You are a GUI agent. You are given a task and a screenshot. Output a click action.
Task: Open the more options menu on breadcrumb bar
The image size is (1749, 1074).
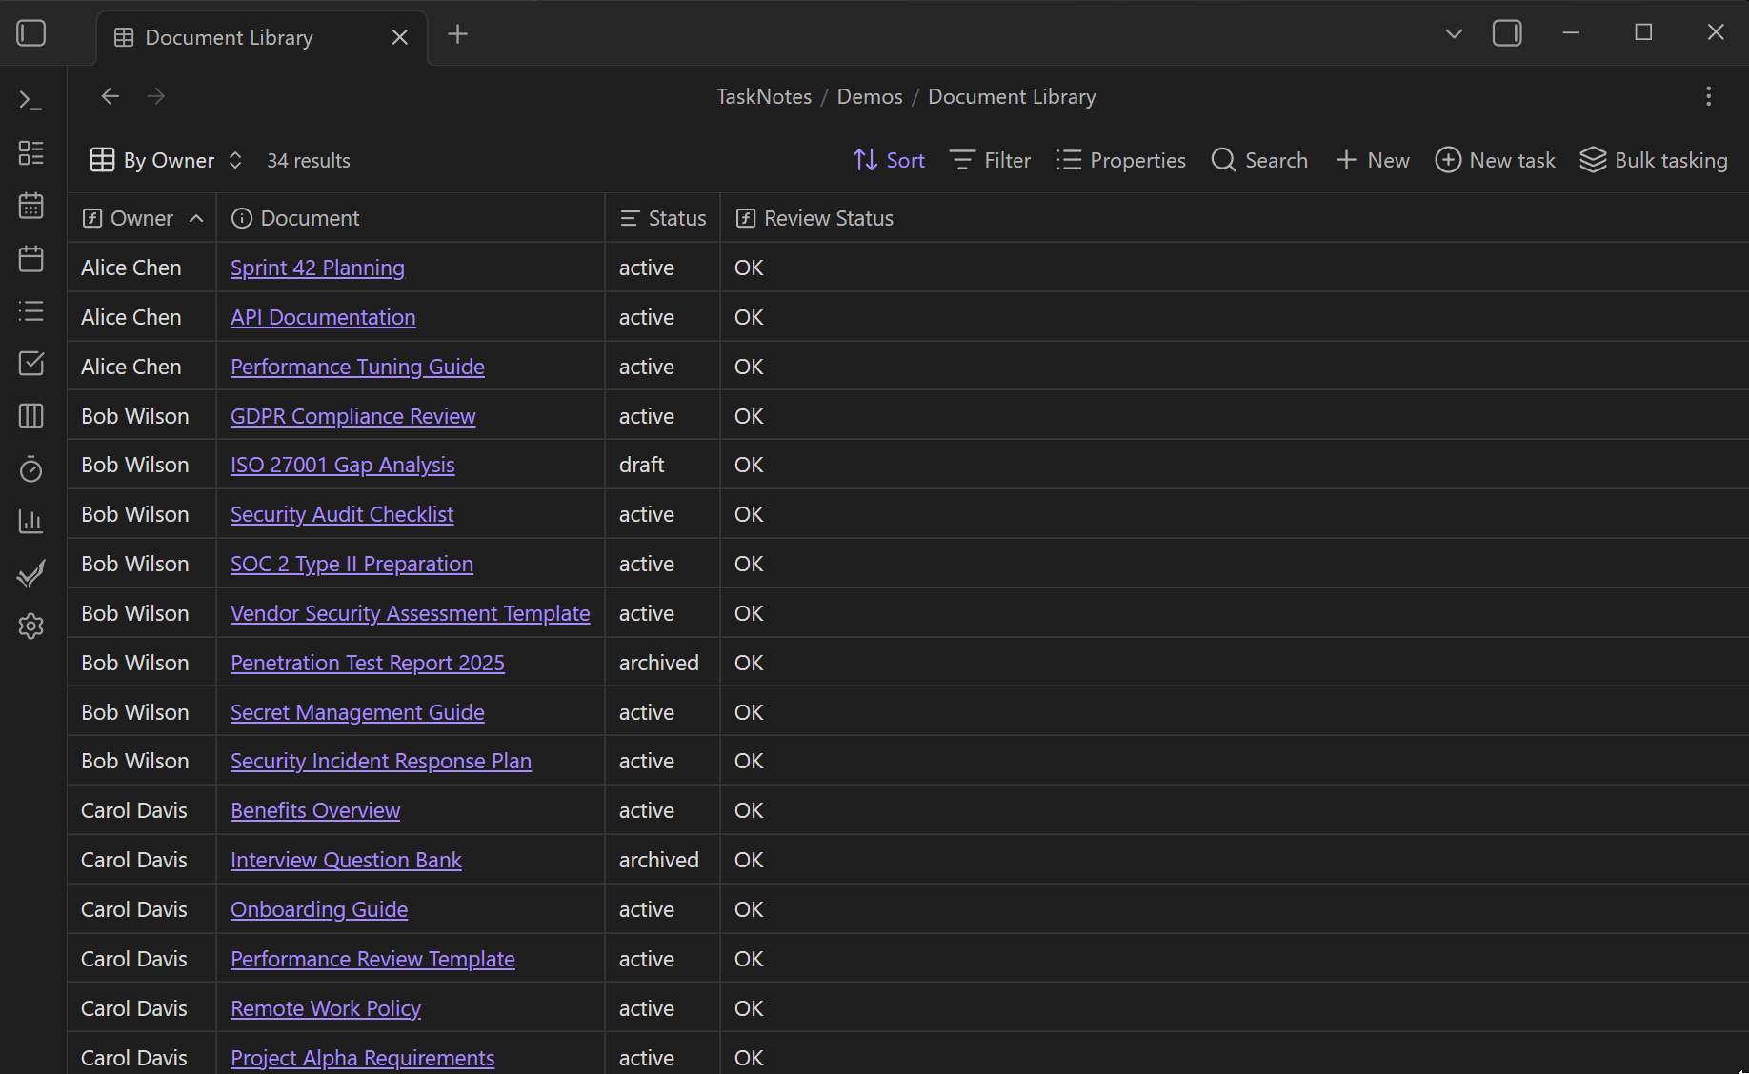click(x=1708, y=95)
